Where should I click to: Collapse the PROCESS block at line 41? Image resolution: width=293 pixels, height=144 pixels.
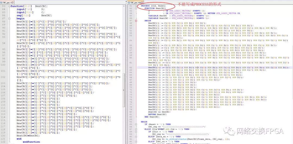click(x=136, y=6)
